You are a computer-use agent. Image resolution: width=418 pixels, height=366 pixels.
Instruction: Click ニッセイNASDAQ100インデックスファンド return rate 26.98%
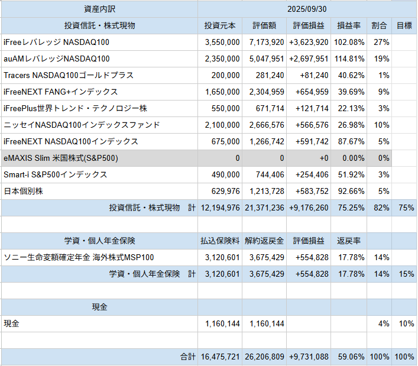pyautogui.click(x=350, y=125)
